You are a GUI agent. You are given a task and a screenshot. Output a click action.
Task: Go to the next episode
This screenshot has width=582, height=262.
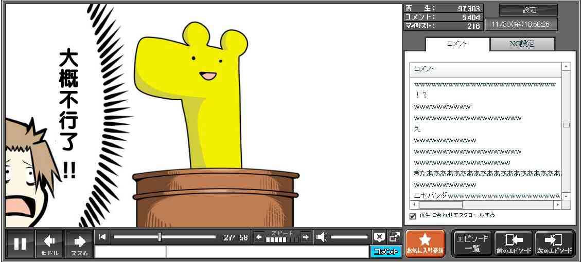point(554,244)
